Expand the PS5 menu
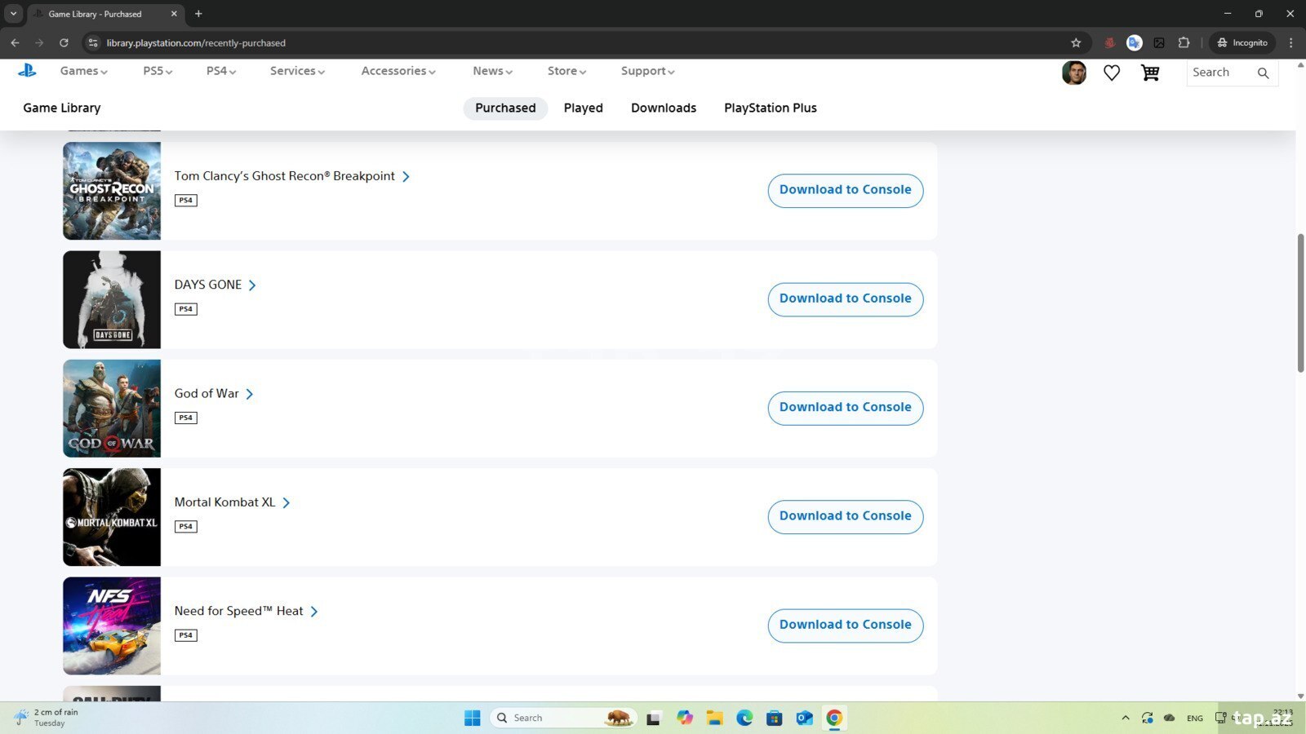Screen dimensions: 1306x734 [158, 71]
